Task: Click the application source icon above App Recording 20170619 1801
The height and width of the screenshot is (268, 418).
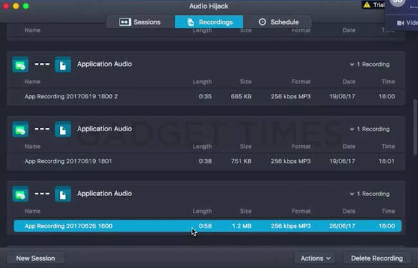Action: point(21,129)
